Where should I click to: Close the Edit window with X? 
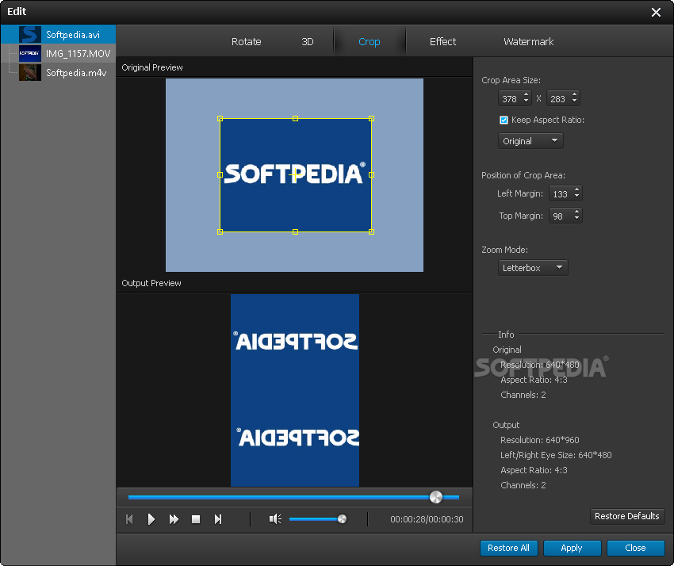coord(656,12)
